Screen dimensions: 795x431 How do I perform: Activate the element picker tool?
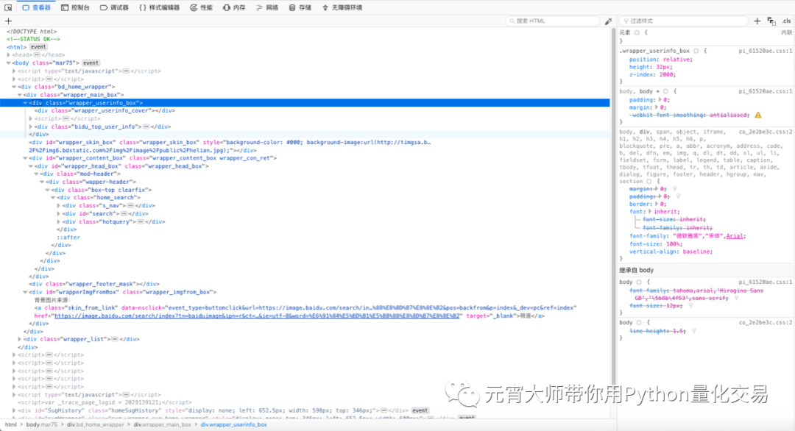[x=8, y=7]
